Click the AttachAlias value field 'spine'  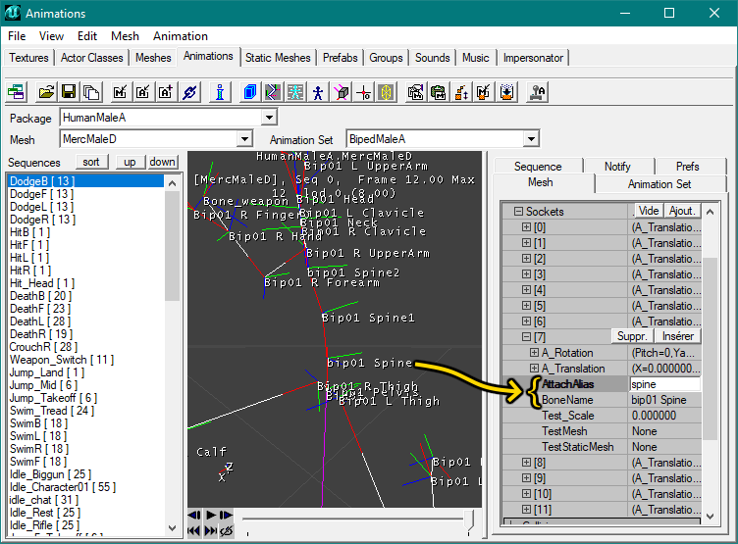665,384
